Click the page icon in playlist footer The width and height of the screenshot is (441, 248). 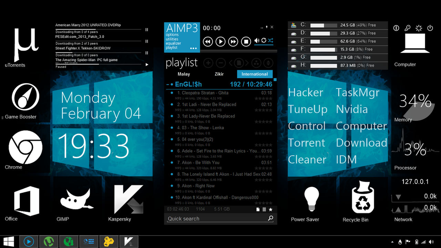tap(258, 209)
